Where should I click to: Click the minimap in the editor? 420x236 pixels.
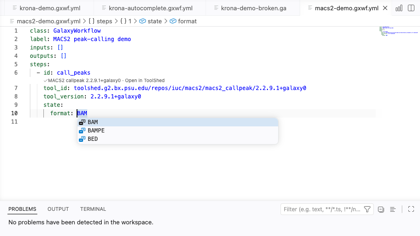399,31
